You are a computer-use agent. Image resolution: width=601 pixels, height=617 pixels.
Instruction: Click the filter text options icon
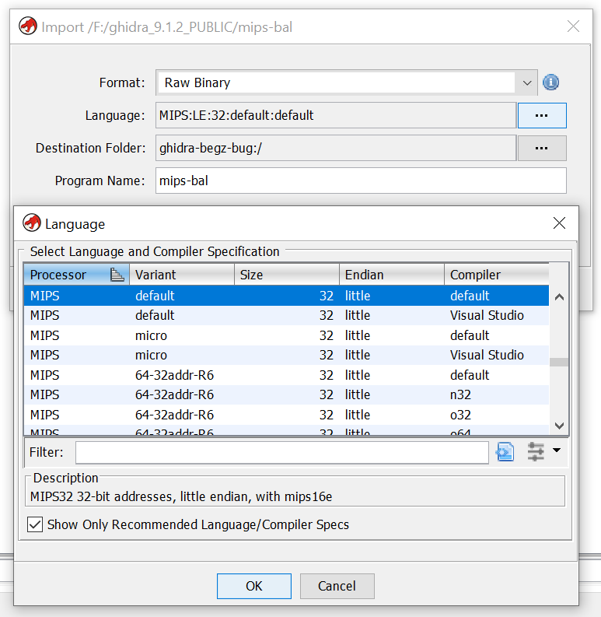click(x=505, y=451)
